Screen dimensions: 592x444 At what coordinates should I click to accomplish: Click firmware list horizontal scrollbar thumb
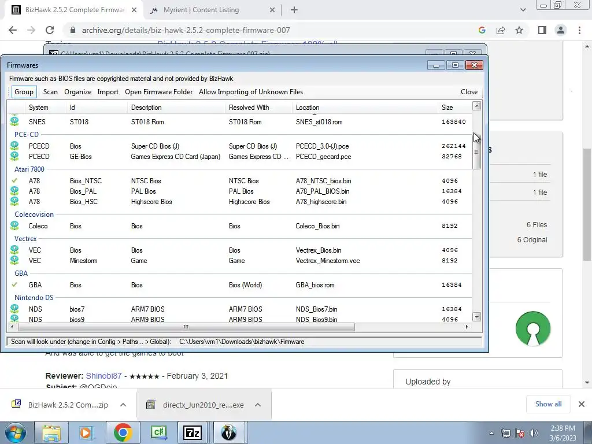186,327
